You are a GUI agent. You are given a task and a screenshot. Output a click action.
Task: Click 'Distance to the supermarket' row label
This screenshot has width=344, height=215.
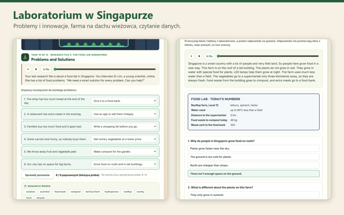(x=209, y=115)
